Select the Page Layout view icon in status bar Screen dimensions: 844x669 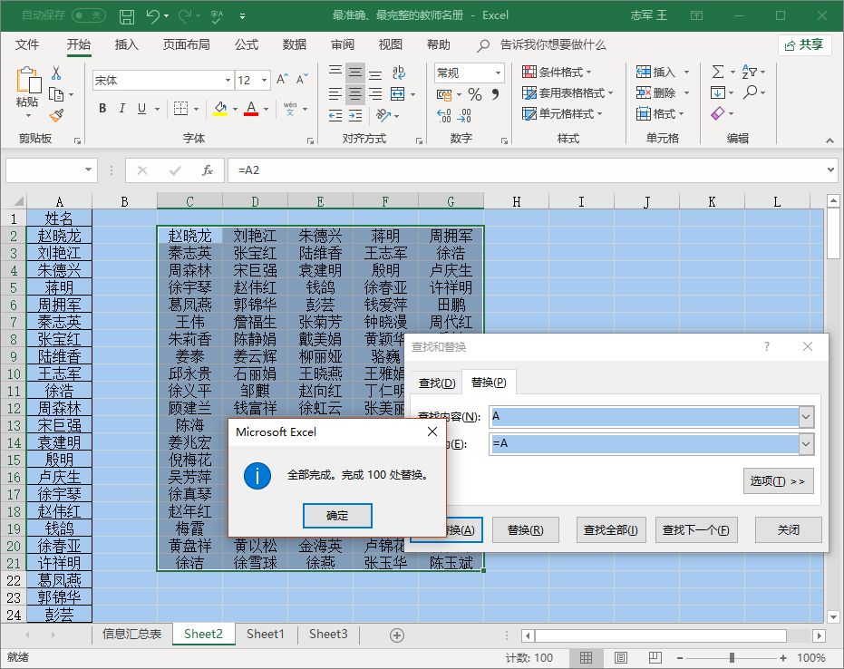(x=621, y=658)
